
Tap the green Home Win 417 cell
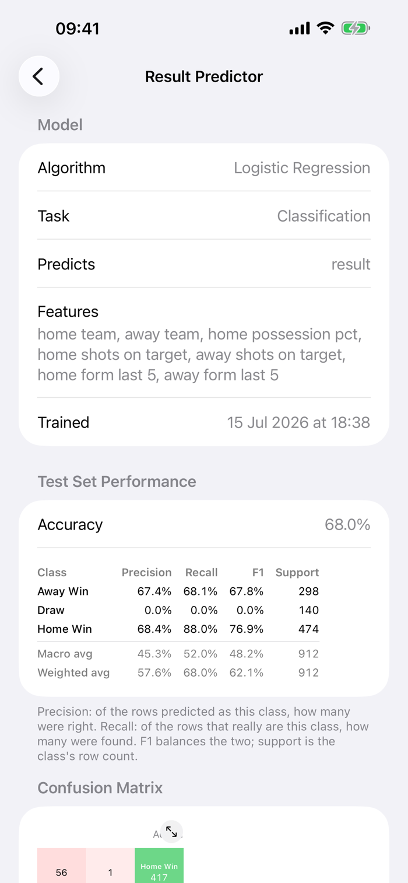[159, 866]
